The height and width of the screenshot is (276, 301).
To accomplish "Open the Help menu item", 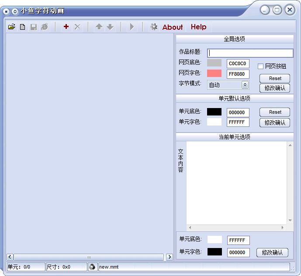I will 198,27.
